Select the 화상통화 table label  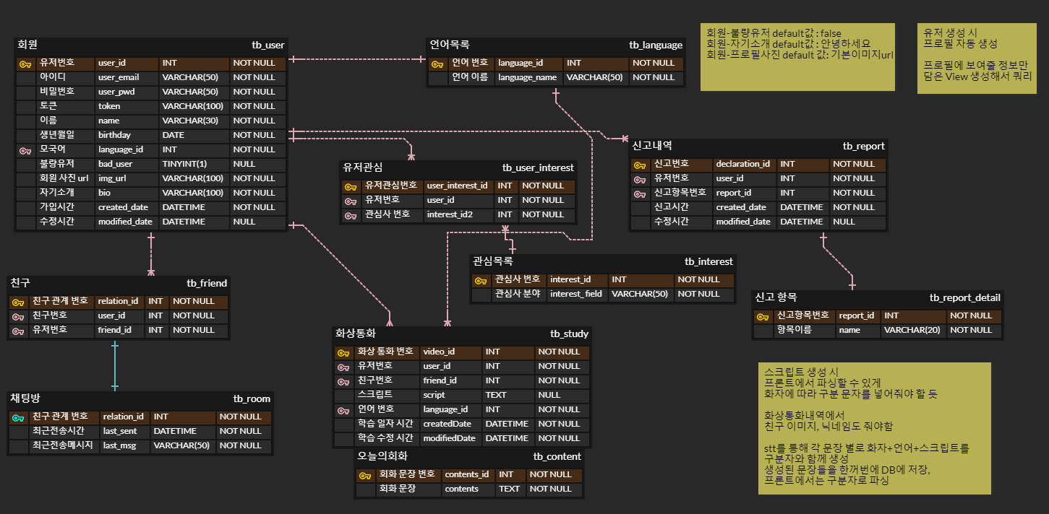(355, 334)
